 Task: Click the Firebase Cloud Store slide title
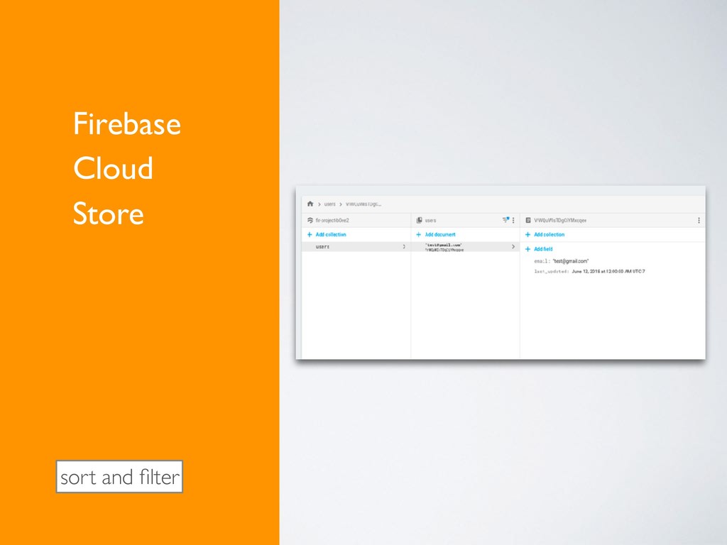click(126, 168)
